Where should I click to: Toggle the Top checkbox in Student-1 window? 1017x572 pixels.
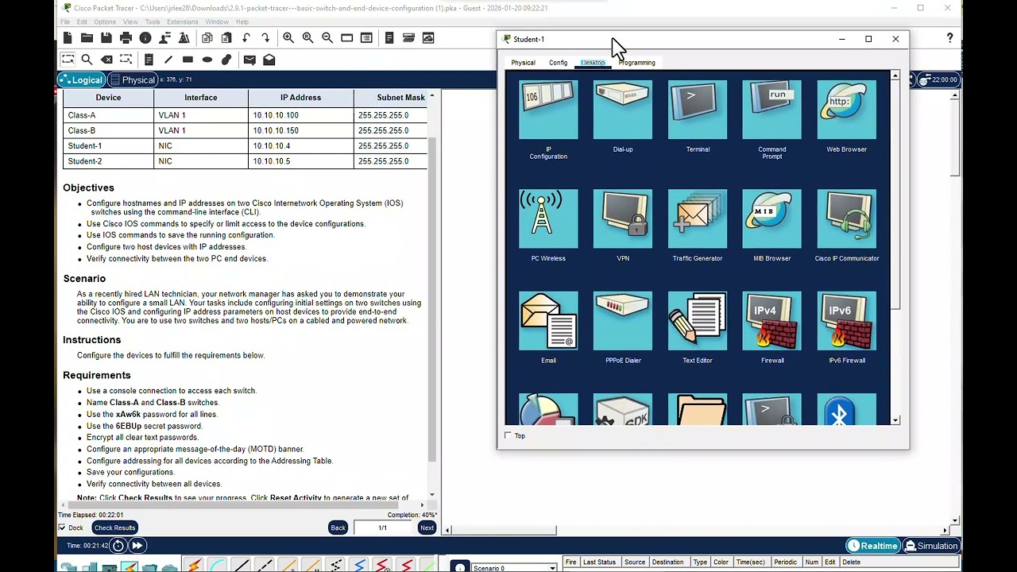(x=508, y=435)
